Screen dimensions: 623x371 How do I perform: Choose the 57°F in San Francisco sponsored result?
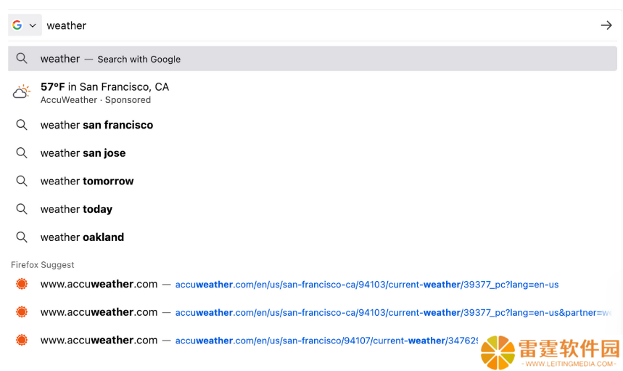[x=313, y=93]
